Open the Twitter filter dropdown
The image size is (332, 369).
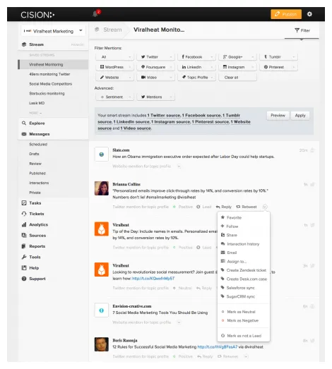pos(155,57)
